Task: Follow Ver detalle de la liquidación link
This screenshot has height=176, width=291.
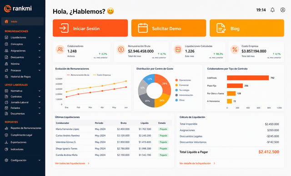Action: pos(197,163)
